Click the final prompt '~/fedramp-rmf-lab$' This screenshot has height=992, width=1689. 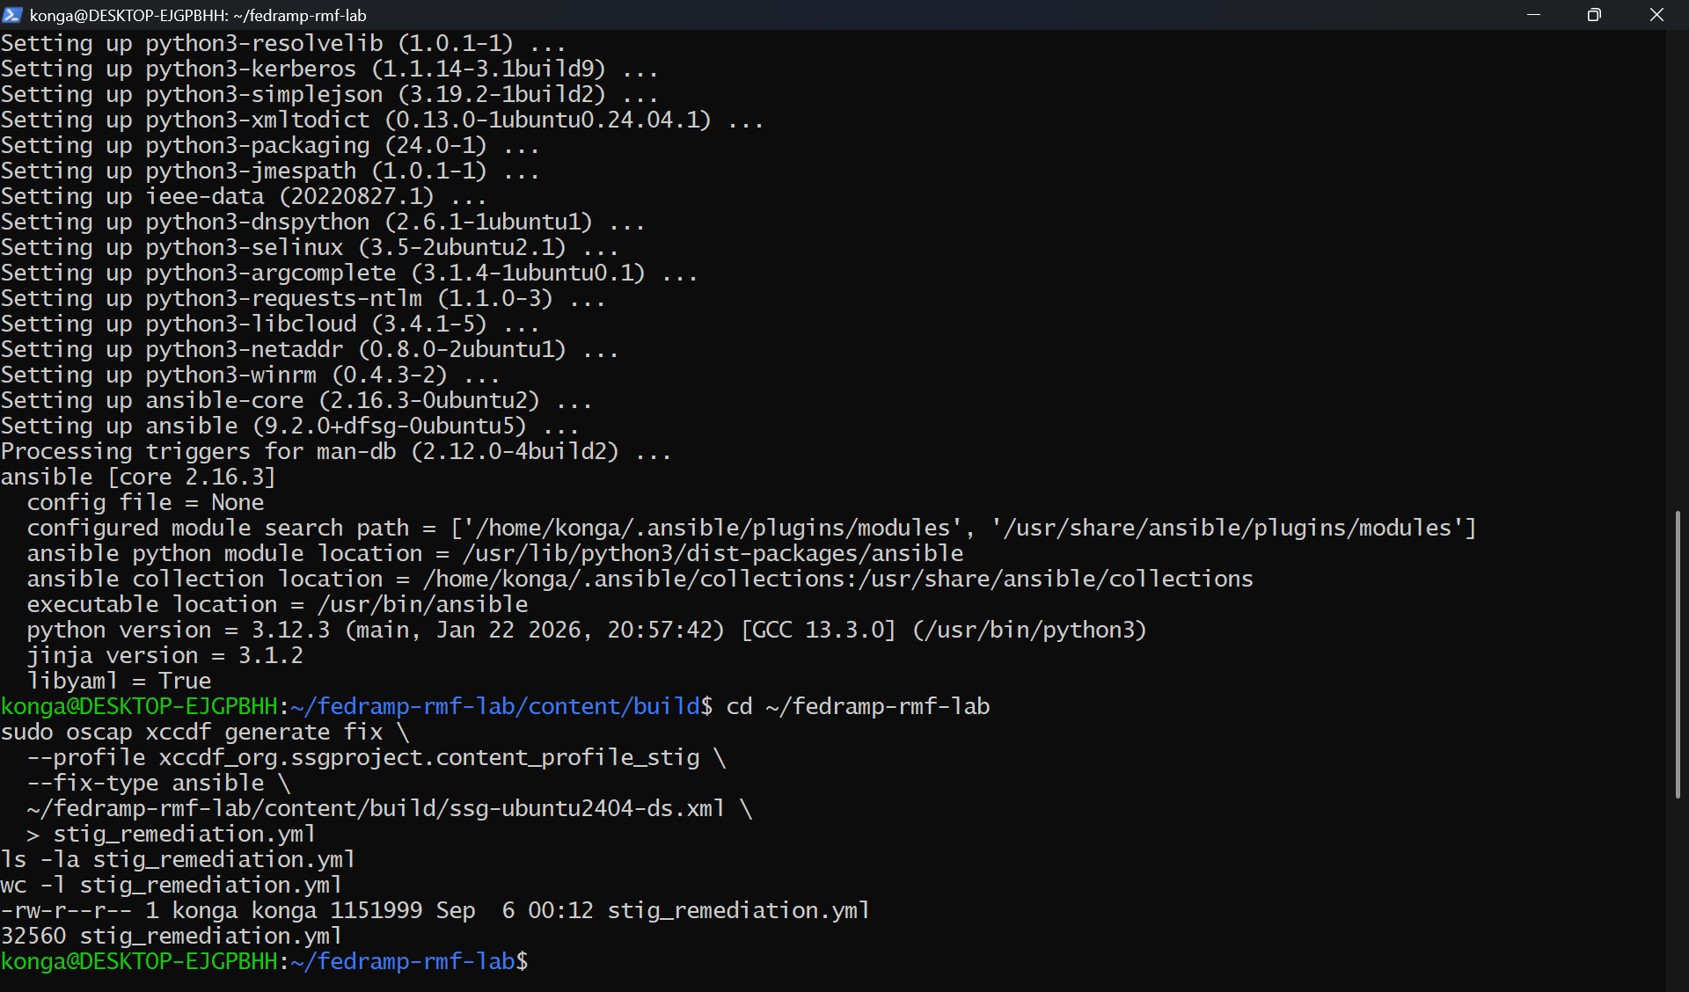(x=409, y=961)
